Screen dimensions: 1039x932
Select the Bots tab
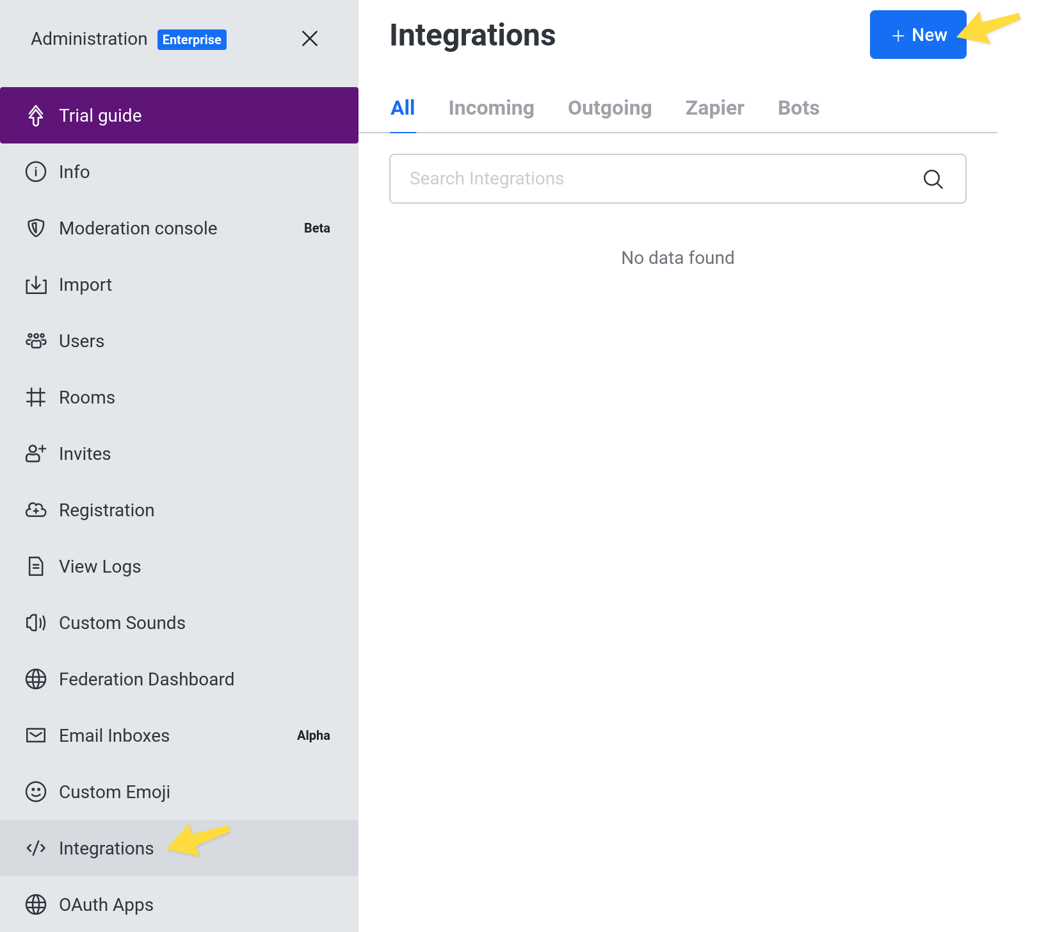pos(798,108)
